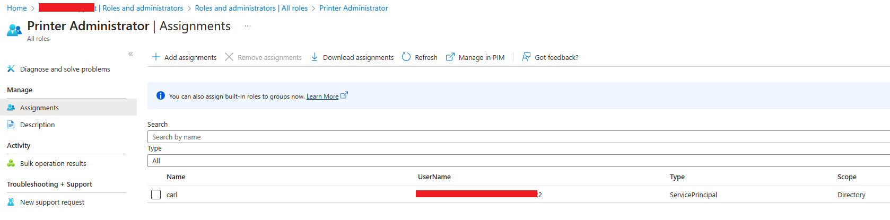The height and width of the screenshot is (220, 890).
Task: Click Got feedback? label
Action: point(556,57)
